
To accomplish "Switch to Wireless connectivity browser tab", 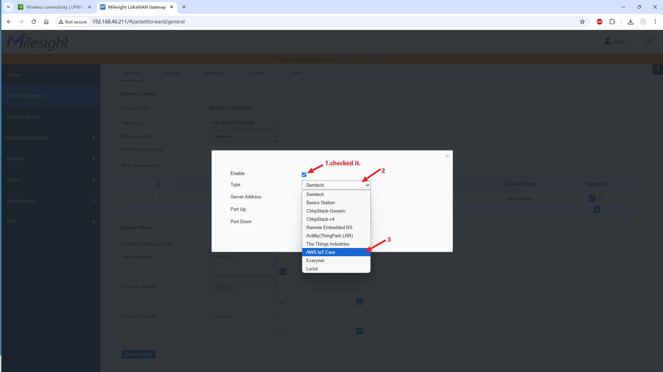I will [x=53, y=7].
